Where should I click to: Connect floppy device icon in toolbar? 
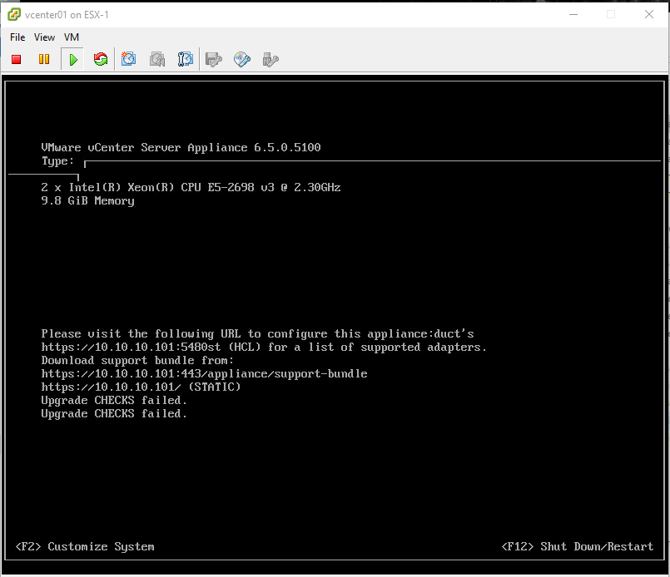[213, 59]
